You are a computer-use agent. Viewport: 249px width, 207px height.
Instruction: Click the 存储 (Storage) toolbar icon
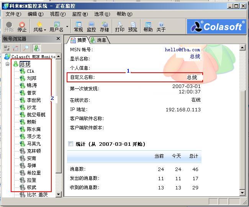point(104,26)
